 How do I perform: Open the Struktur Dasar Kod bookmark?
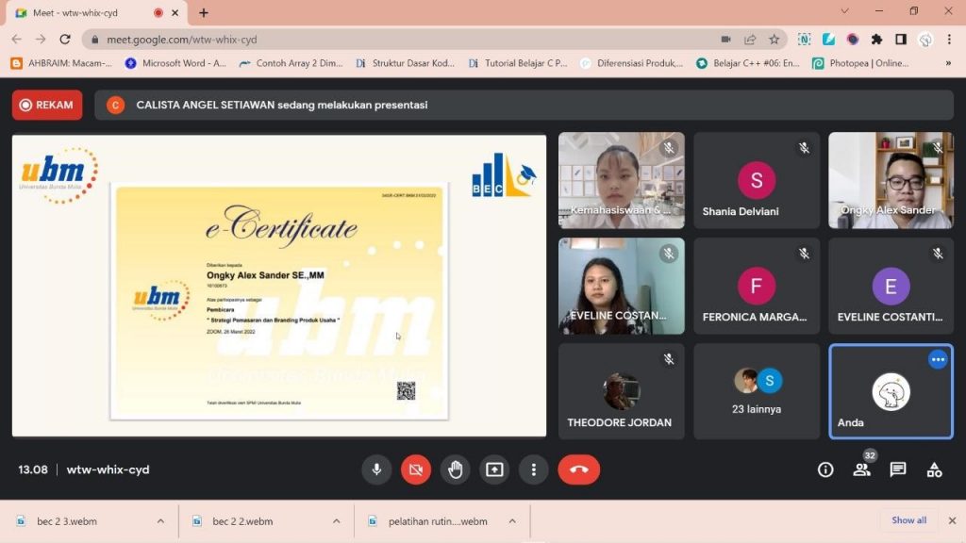[406, 63]
